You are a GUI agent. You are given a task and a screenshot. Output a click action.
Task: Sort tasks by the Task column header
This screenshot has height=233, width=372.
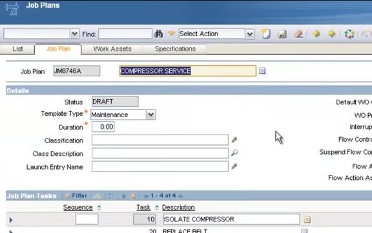coord(143,208)
